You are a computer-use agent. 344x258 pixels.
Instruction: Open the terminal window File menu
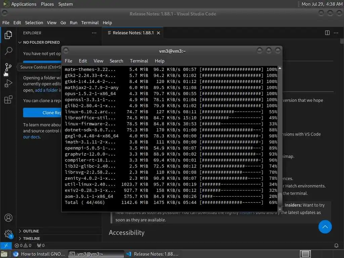(69, 61)
